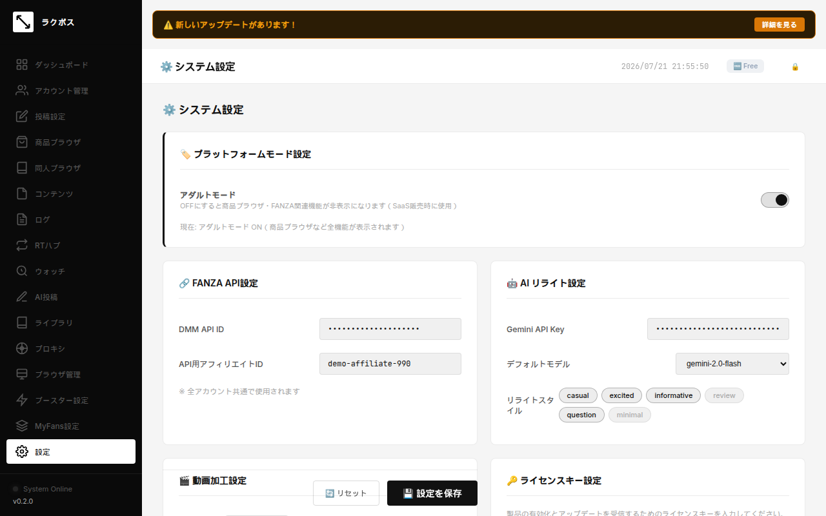Open the ログ page
The height and width of the screenshot is (516, 826).
click(71, 219)
